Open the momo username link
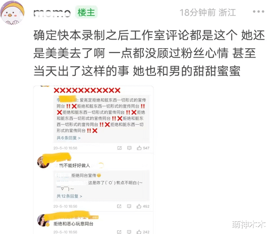Viewport: 270px width, 234px height. [x=52, y=13]
